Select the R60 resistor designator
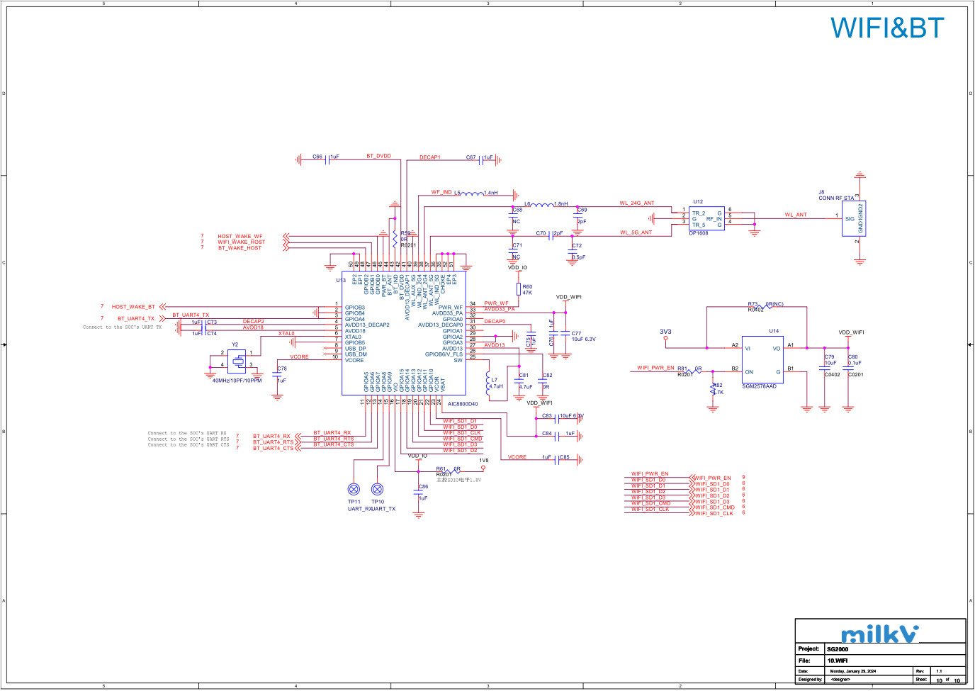Viewport: 975px width, 691px height. point(527,287)
